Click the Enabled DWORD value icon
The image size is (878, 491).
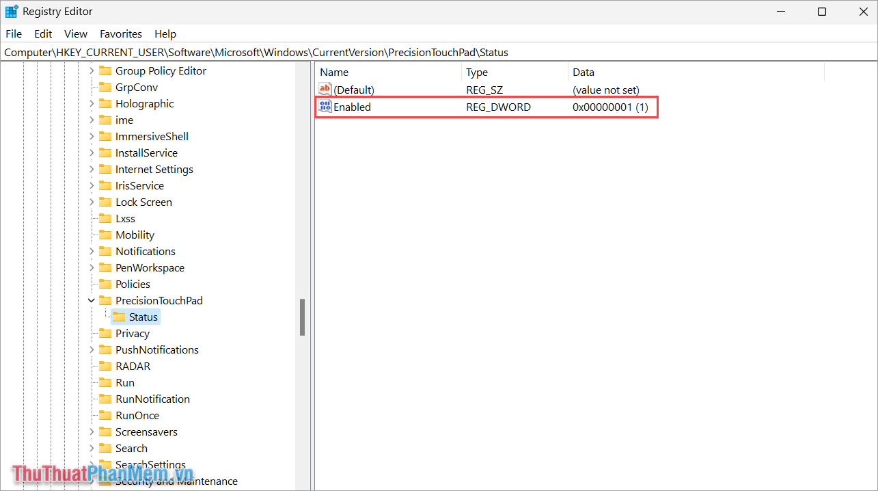[325, 107]
